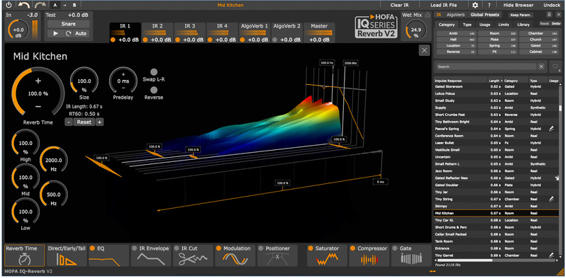The image size is (566, 278).
Task: Open the Type filter tab
Action: (467, 25)
